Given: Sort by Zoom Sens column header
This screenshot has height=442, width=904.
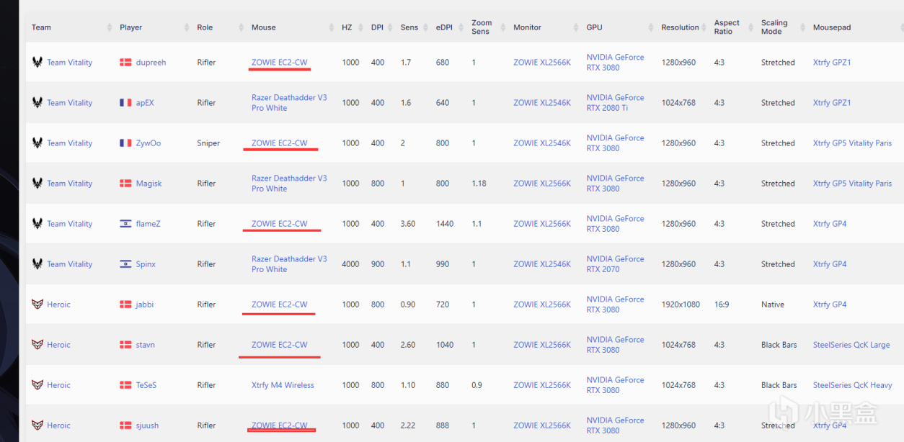Looking at the screenshot, I should 481,27.
